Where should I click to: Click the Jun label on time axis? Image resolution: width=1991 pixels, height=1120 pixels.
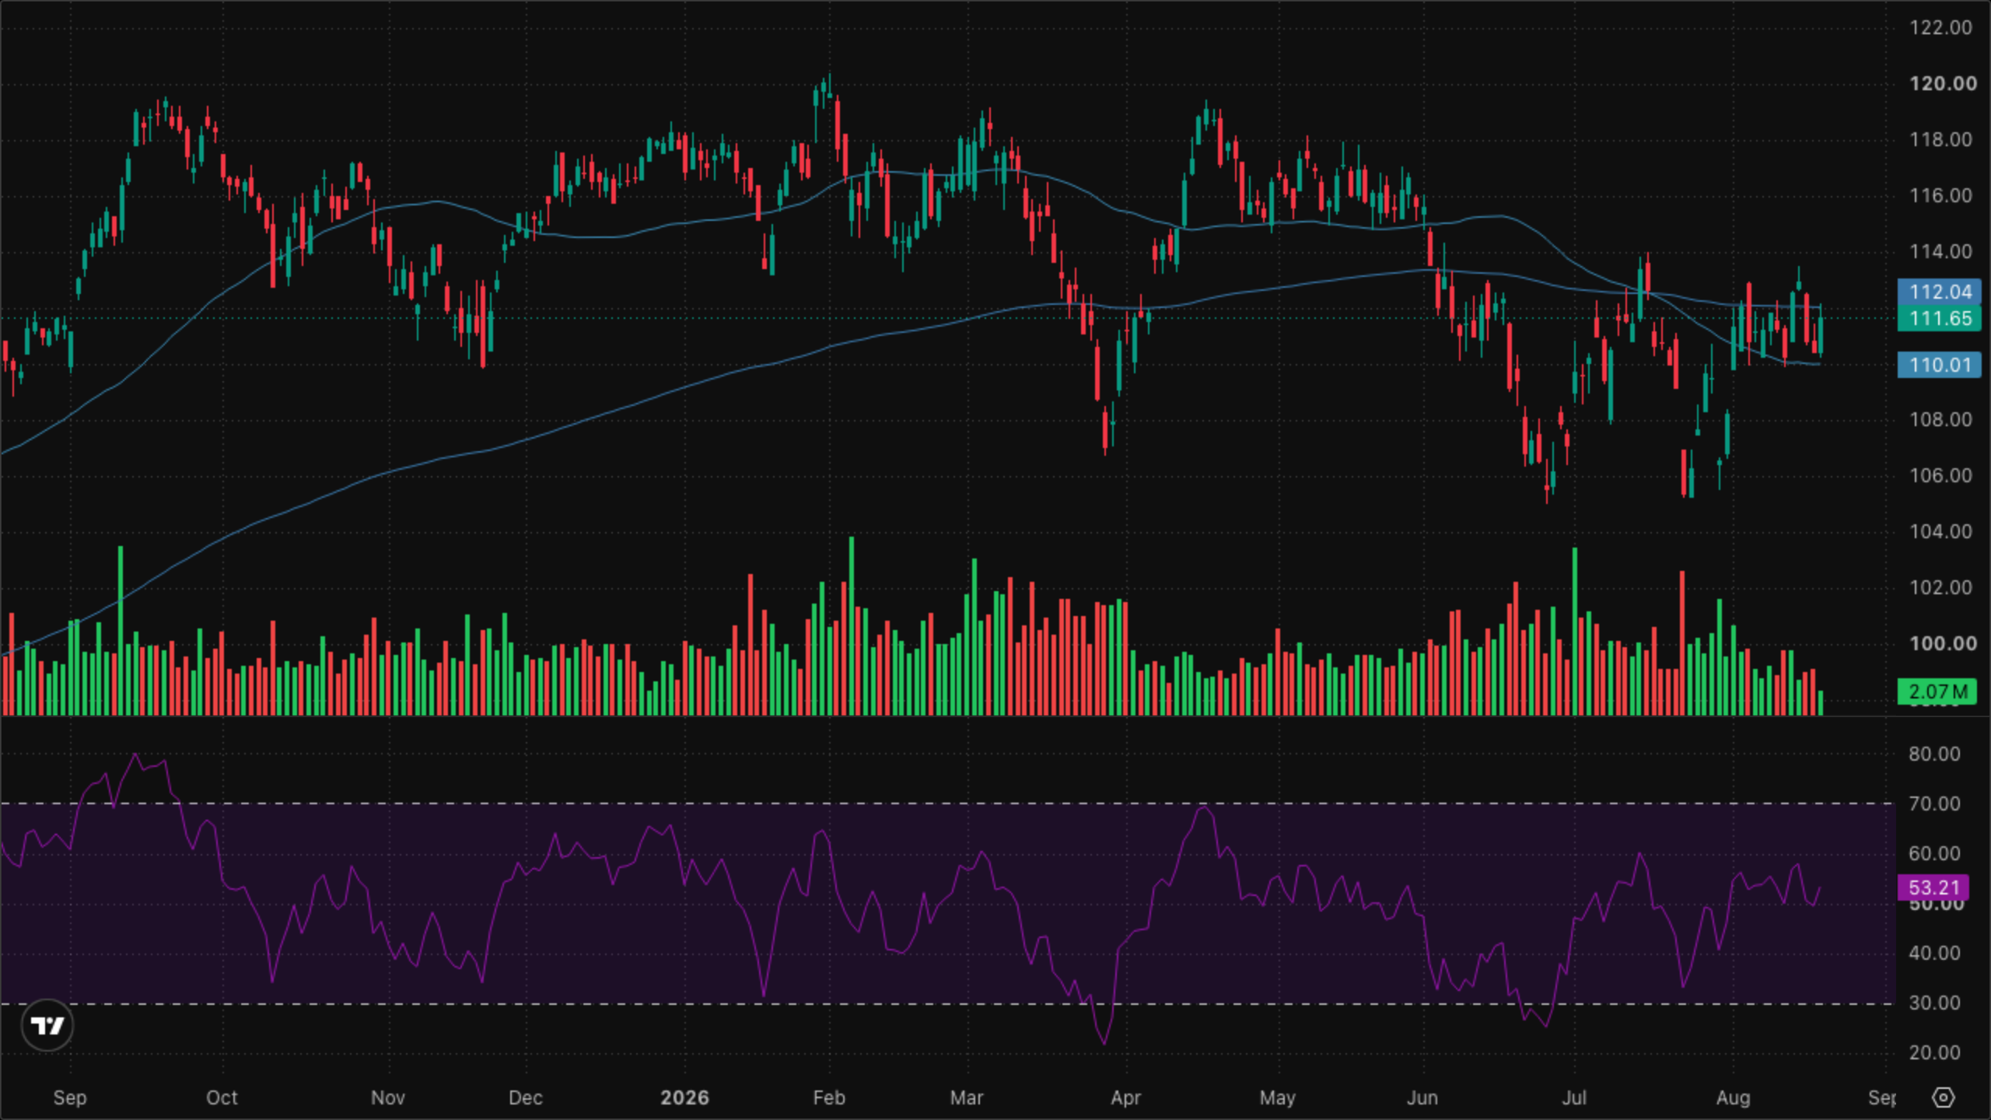[1422, 1098]
